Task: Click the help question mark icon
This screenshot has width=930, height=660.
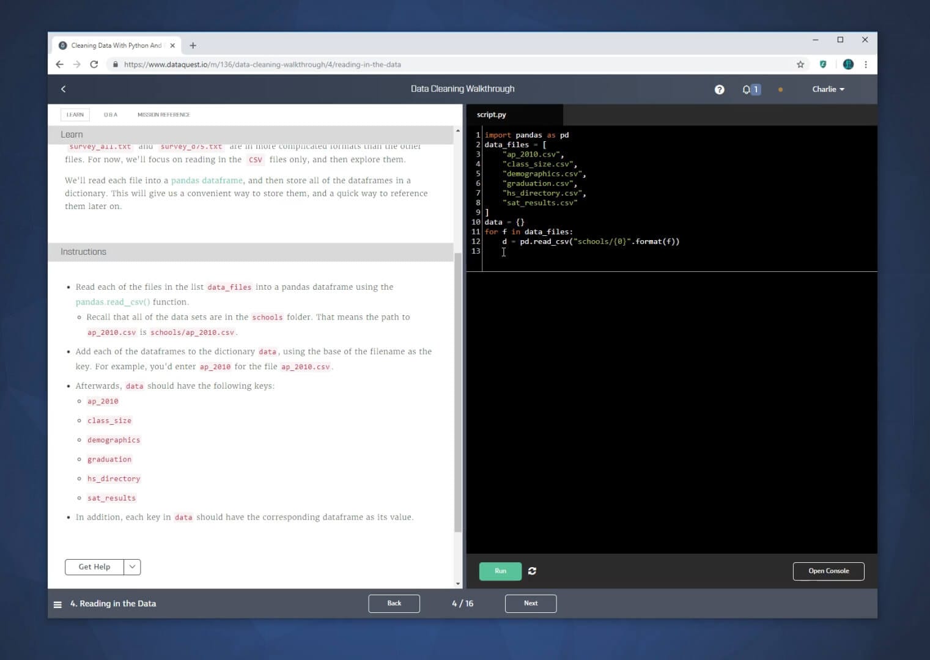Action: point(719,90)
